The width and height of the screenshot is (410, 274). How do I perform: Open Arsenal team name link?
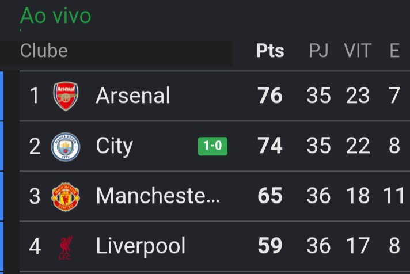click(133, 96)
